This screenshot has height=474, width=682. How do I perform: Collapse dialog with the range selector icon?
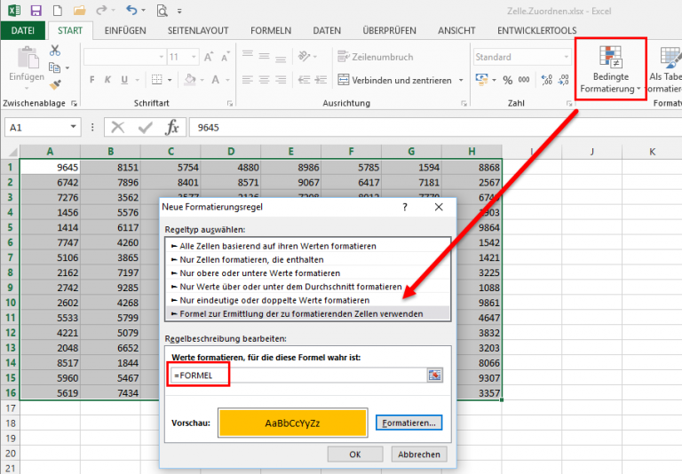(x=434, y=375)
